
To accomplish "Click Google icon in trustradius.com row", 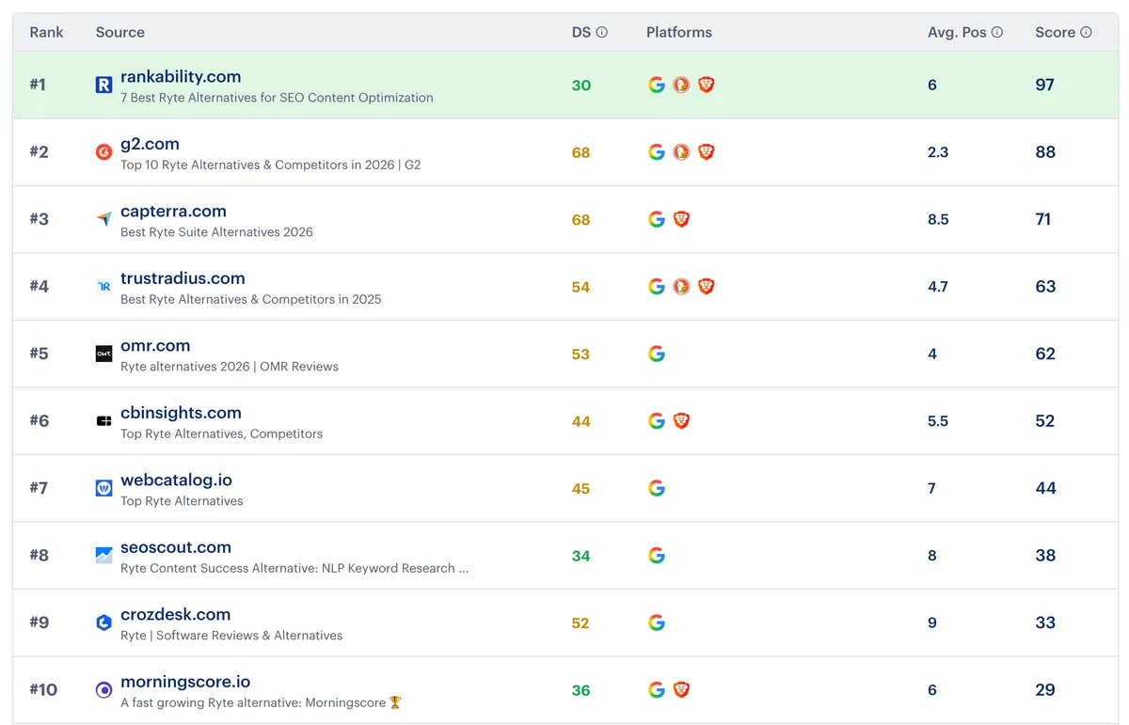I will pos(657,286).
